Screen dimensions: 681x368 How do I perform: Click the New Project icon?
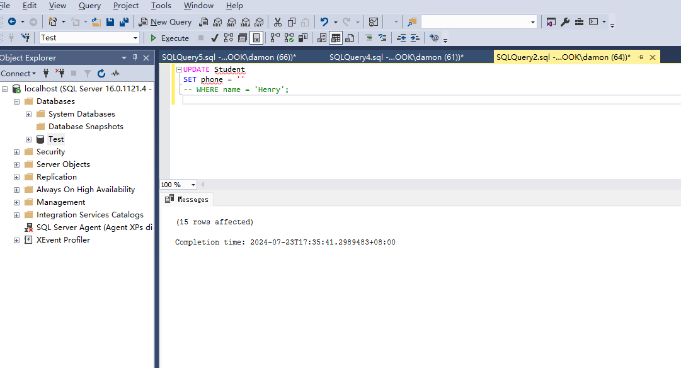[52, 21]
